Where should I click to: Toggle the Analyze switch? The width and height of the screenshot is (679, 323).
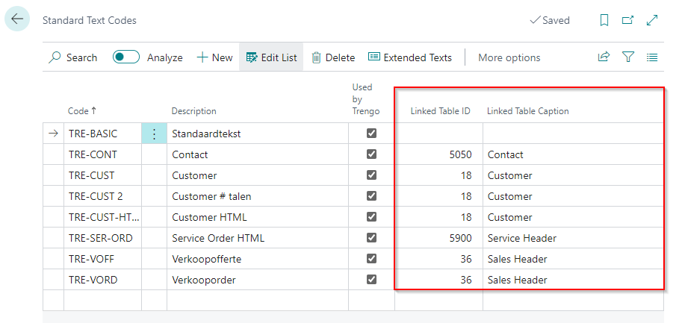126,57
